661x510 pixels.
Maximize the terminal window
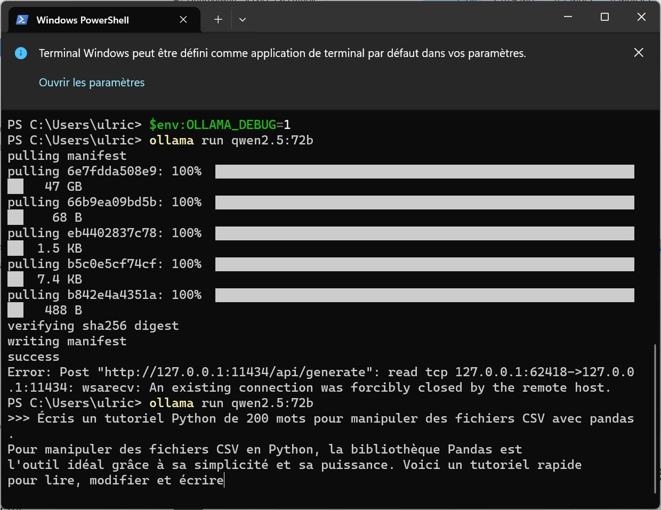(x=604, y=17)
